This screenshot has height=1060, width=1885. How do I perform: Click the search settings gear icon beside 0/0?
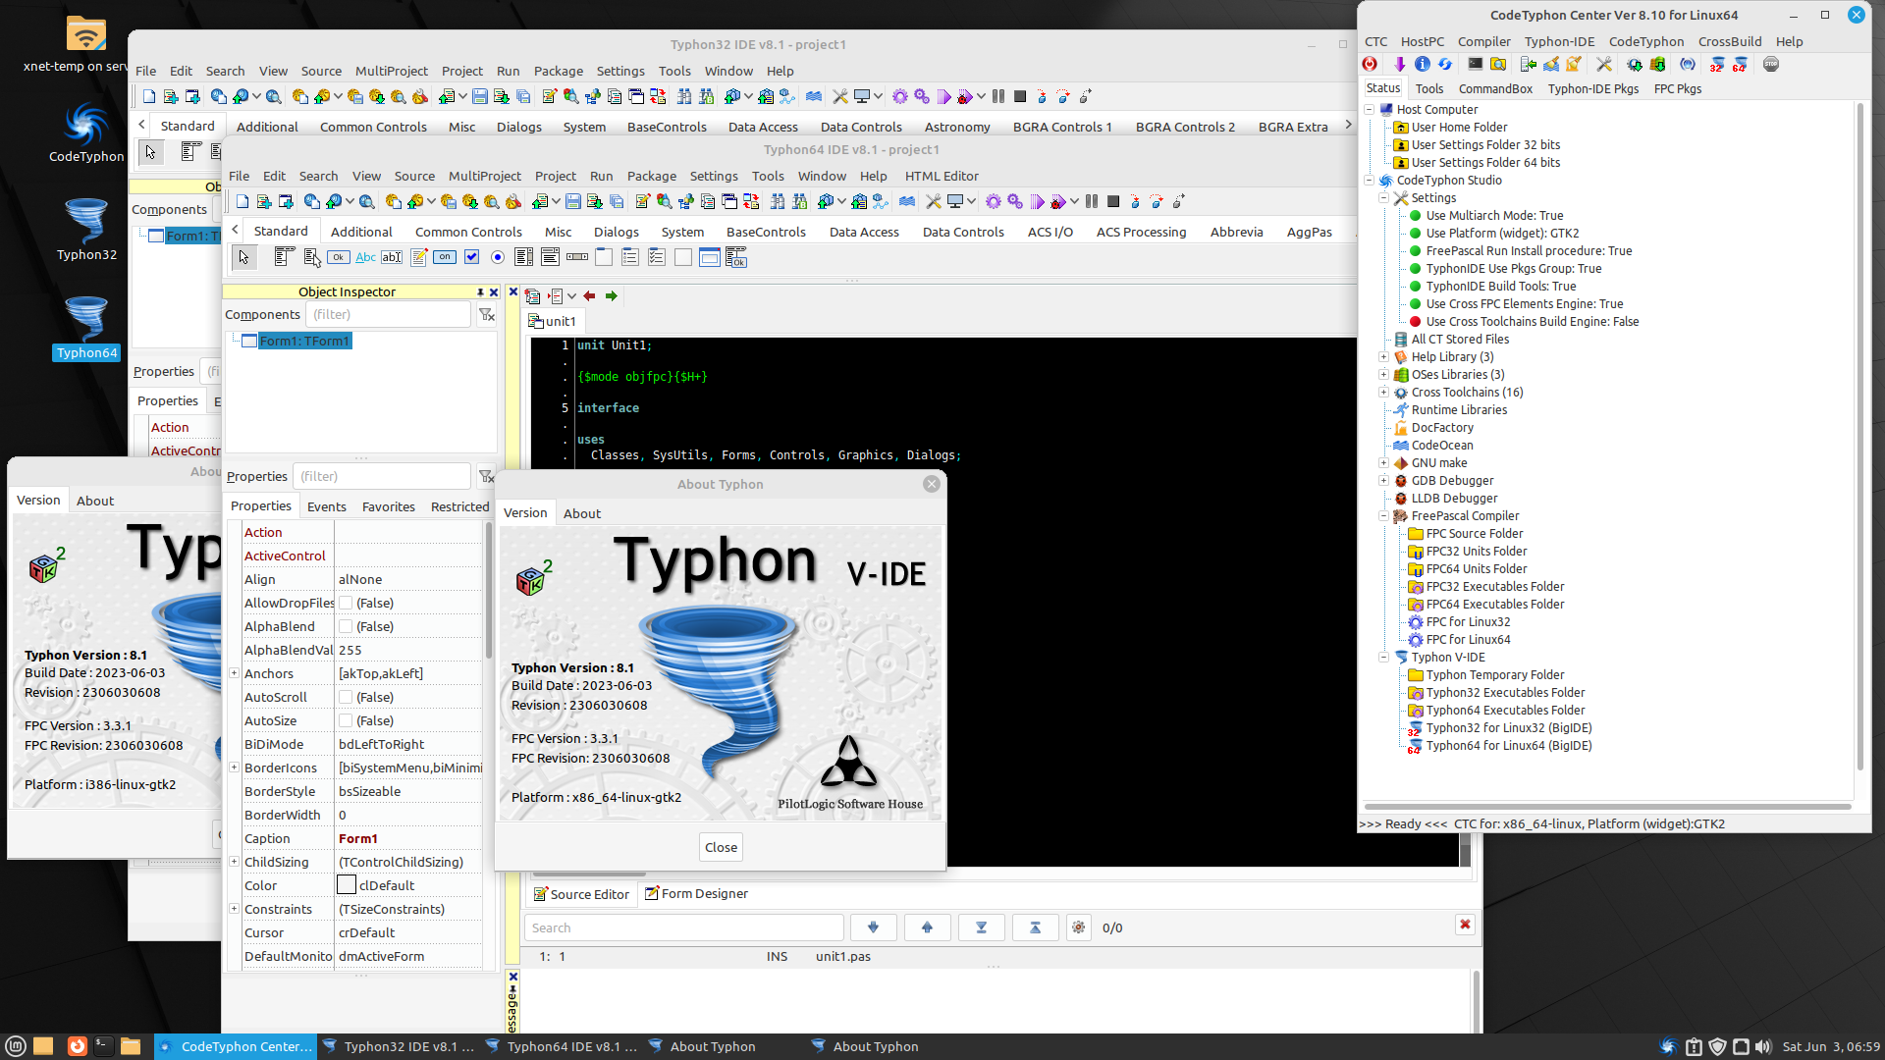(x=1079, y=927)
